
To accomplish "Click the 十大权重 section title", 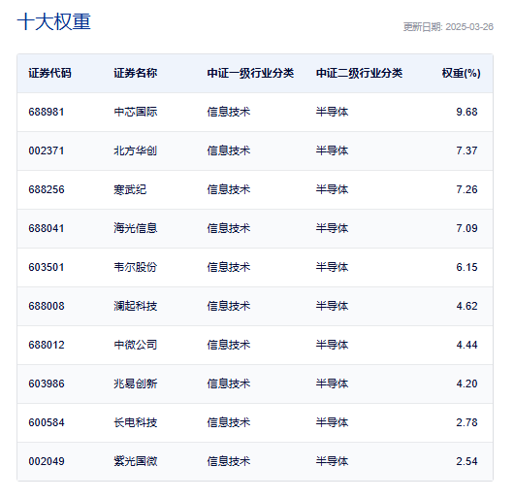I will click(54, 22).
